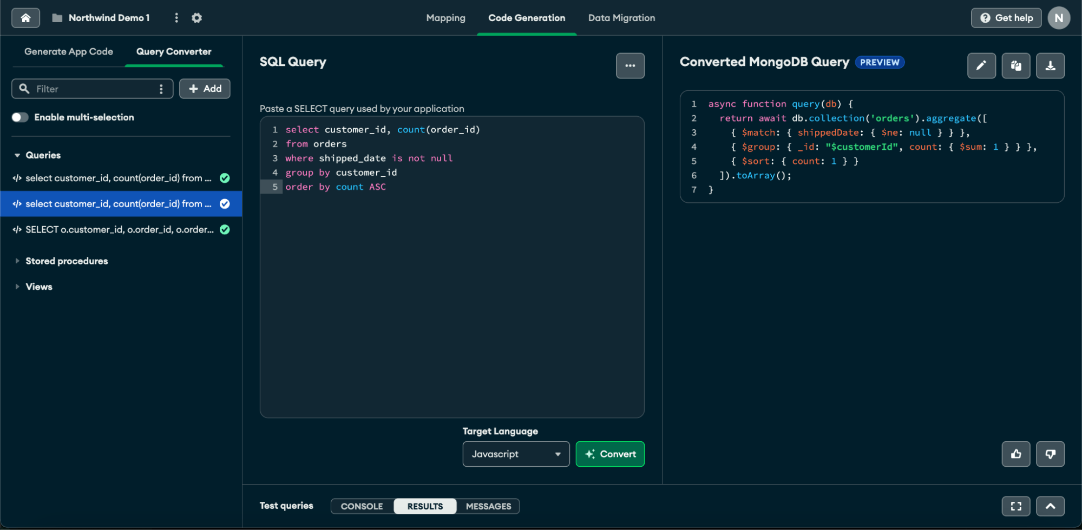Click 'from orders' line in SQL editor
The width and height of the screenshot is (1082, 530).
tap(316, 144)
